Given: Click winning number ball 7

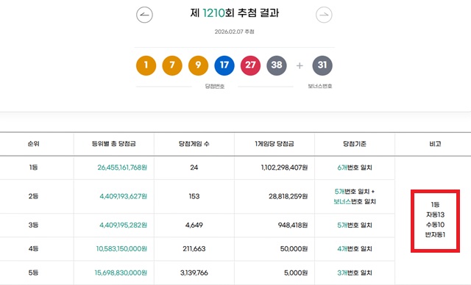Looking at the screenshot, I should click(x=172, y=65).
